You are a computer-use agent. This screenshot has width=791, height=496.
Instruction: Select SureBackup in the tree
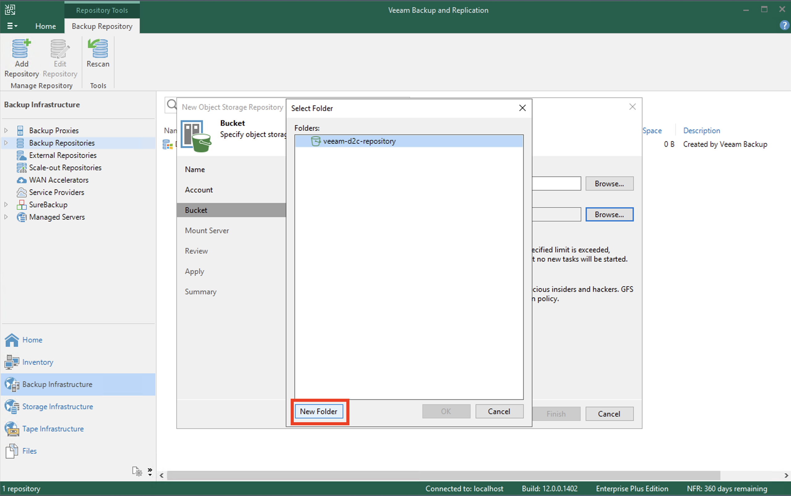(48, 204)
